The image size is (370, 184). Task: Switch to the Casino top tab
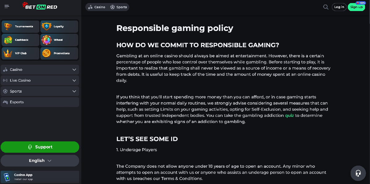pos(97,7)
